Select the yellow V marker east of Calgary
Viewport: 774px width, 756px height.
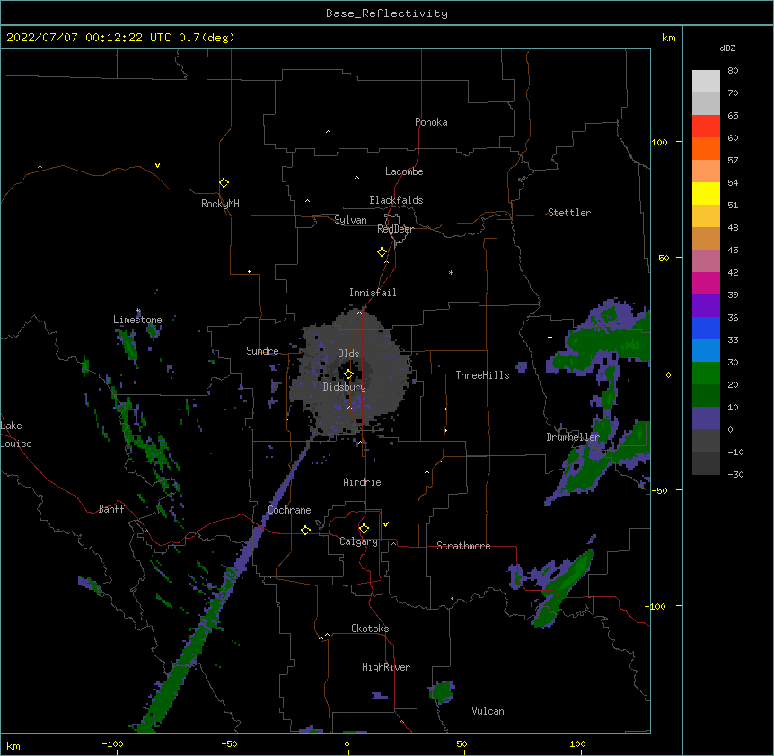385,524
